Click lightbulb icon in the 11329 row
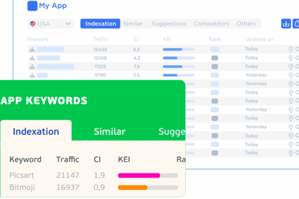Image resolution: width=299 pixels, height=199 pixels. [x=291, y=66]
